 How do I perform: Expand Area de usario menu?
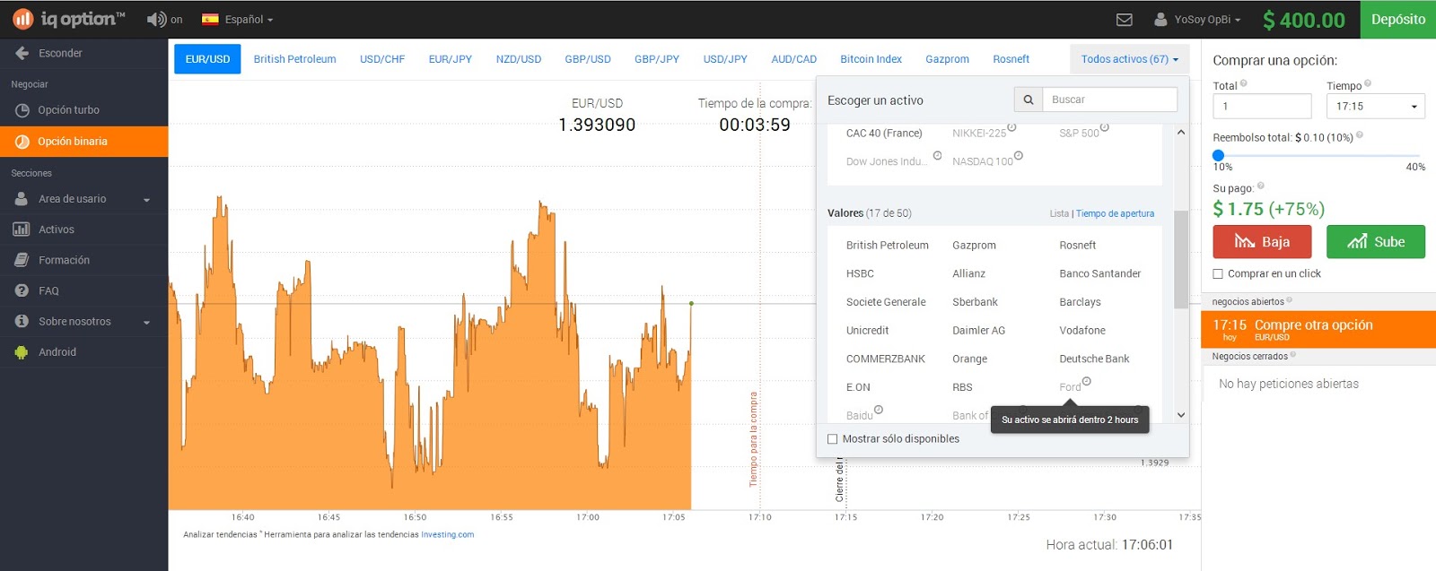click(x=83, y=199)
